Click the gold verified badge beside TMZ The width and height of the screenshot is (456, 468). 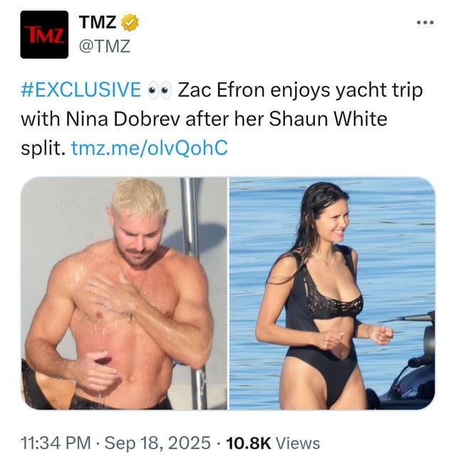130,22
